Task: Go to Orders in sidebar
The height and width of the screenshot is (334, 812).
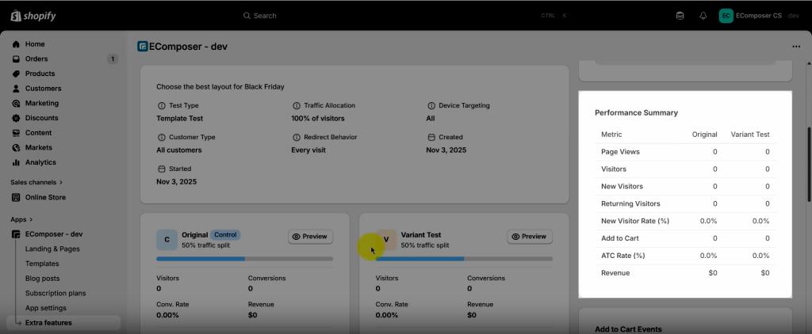Action: pos(36,59)
